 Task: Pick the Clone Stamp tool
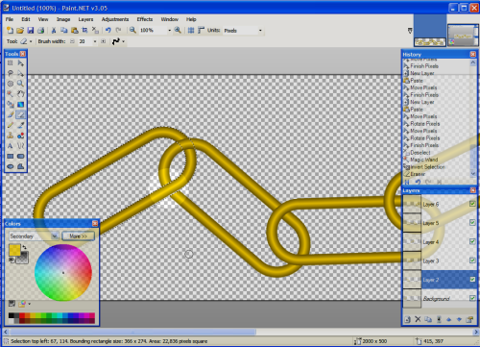coord(11,136)
